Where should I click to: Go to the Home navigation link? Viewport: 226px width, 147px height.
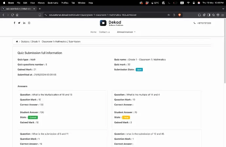pos(93,32)
